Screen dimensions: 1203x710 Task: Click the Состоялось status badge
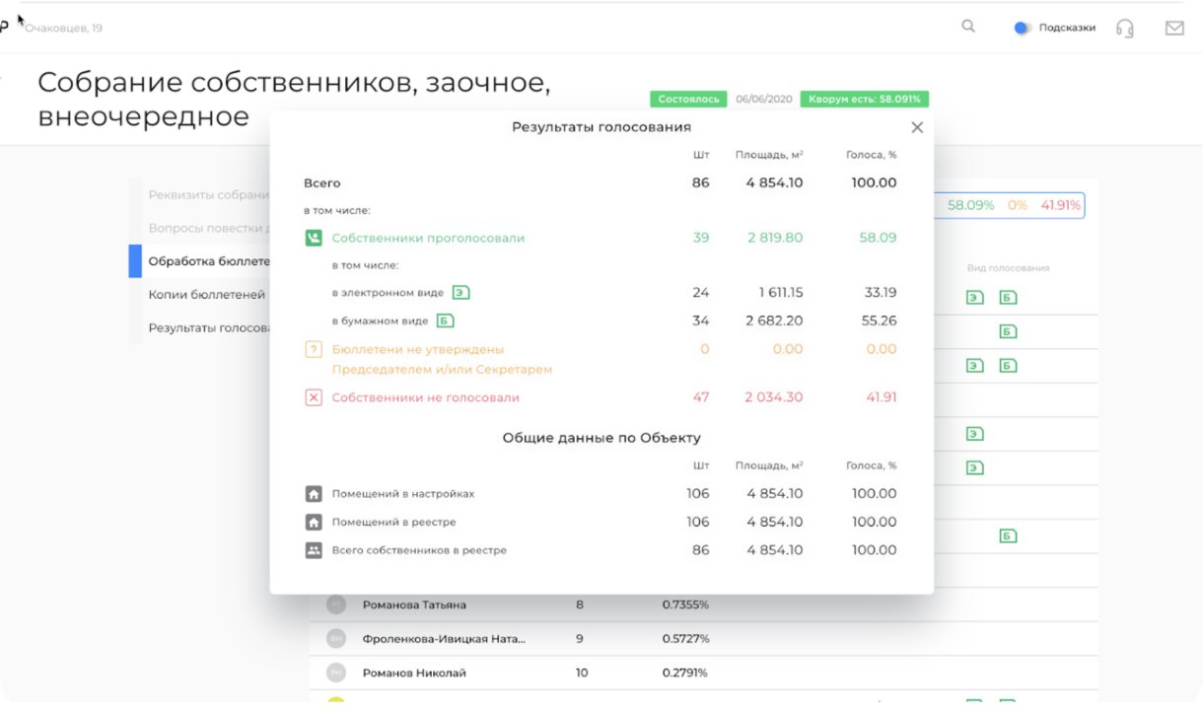[x=688, y=99]
